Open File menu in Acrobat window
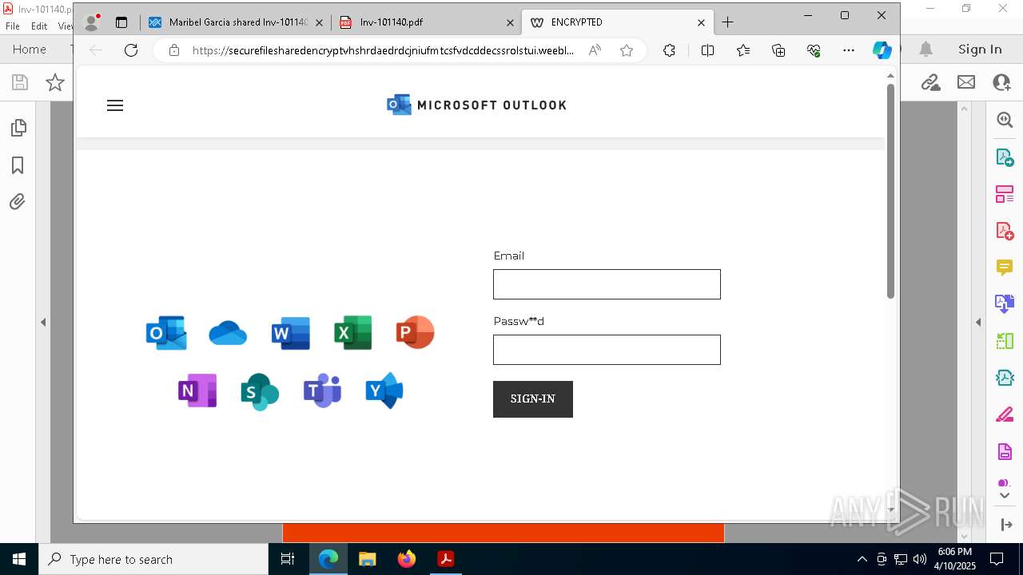The height and width of the screenshot is (575, 1023). (13, 26)
